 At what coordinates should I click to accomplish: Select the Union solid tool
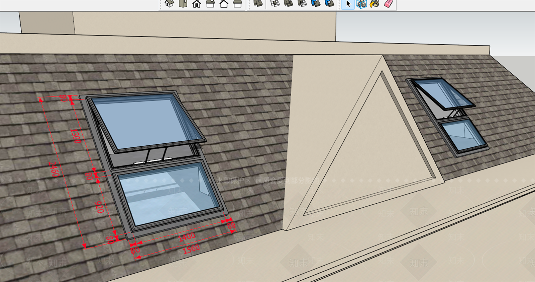click(x=288, y=4)
